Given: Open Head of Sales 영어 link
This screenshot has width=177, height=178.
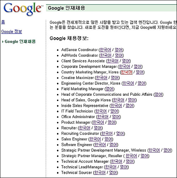Looking at the screenshot, I should point(132,100).
